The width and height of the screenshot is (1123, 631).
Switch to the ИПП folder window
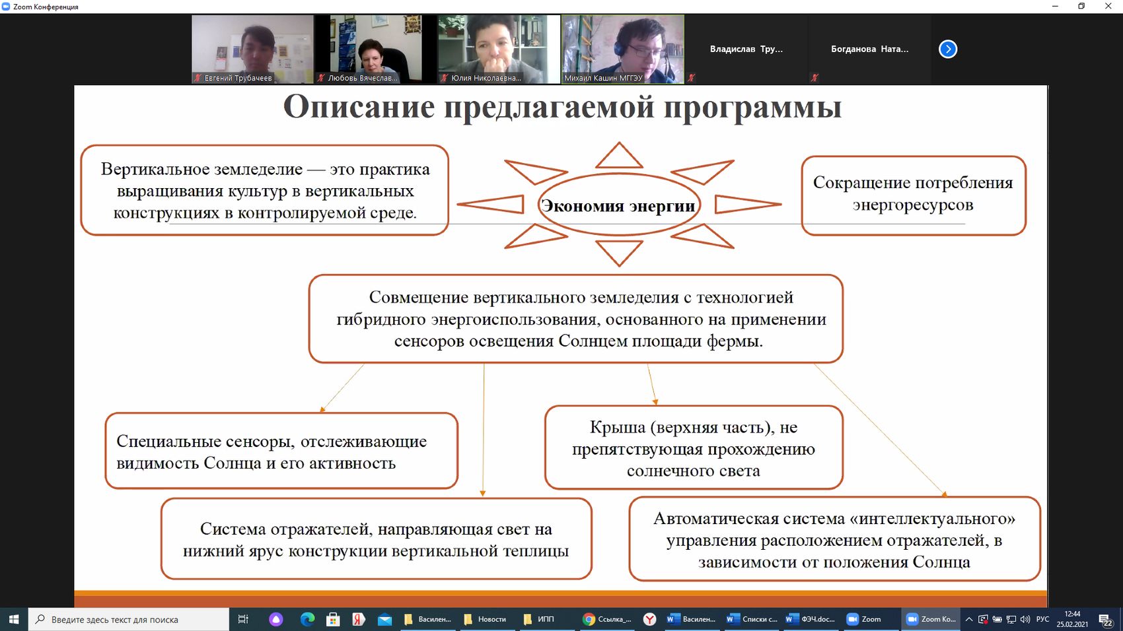(x=539, y=619)
